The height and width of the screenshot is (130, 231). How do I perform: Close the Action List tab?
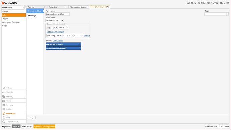pos(66,7)
